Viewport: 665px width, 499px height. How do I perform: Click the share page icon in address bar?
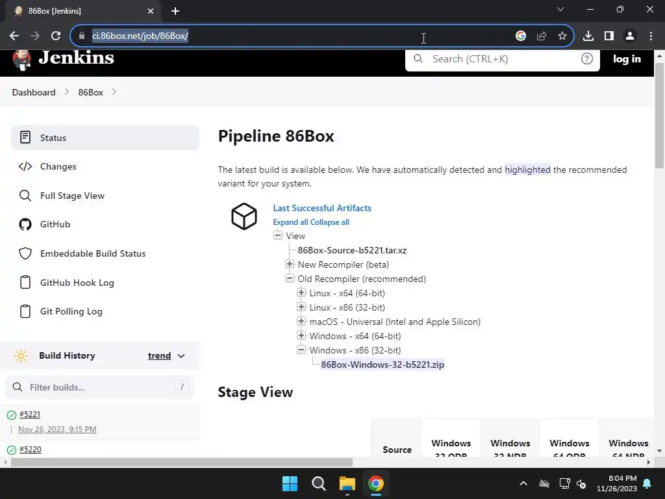click(x=542, y=36)
